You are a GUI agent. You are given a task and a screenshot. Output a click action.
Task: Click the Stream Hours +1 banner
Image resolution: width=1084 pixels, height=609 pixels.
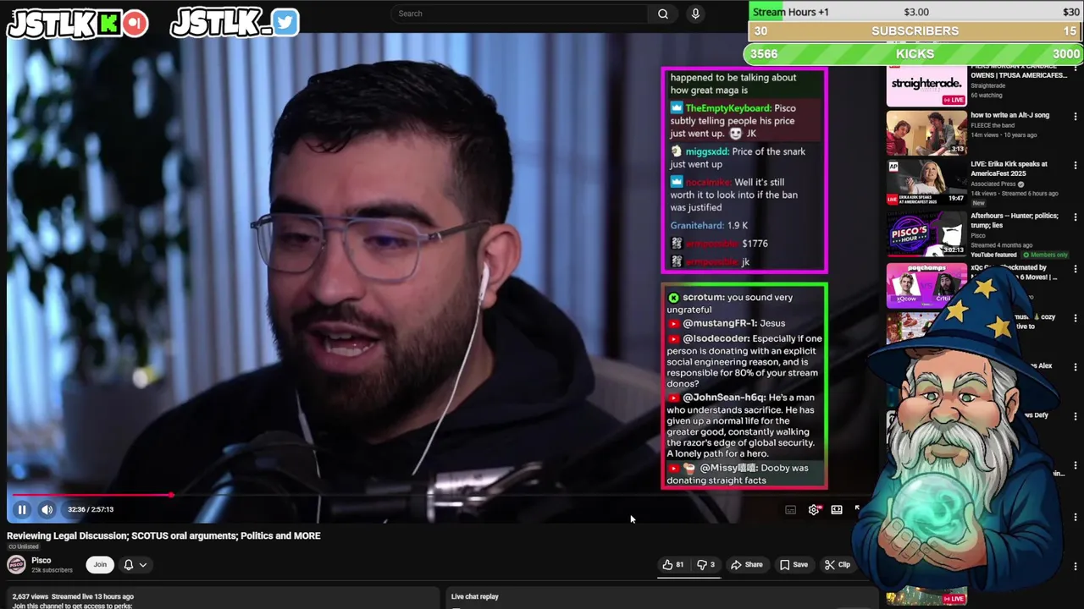click(x=915, y=12)
